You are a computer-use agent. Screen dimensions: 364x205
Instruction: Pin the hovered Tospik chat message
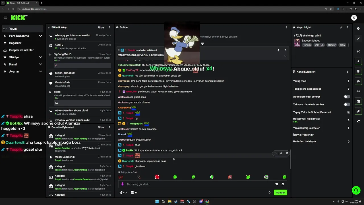click(281, 153)
